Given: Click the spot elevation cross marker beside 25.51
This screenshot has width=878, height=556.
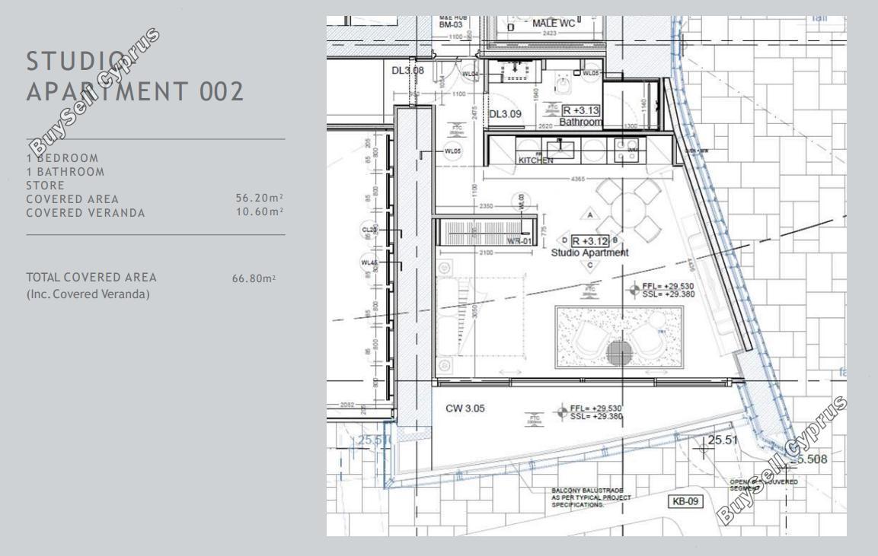Looking at the screenshot, I should click(704, 446).
